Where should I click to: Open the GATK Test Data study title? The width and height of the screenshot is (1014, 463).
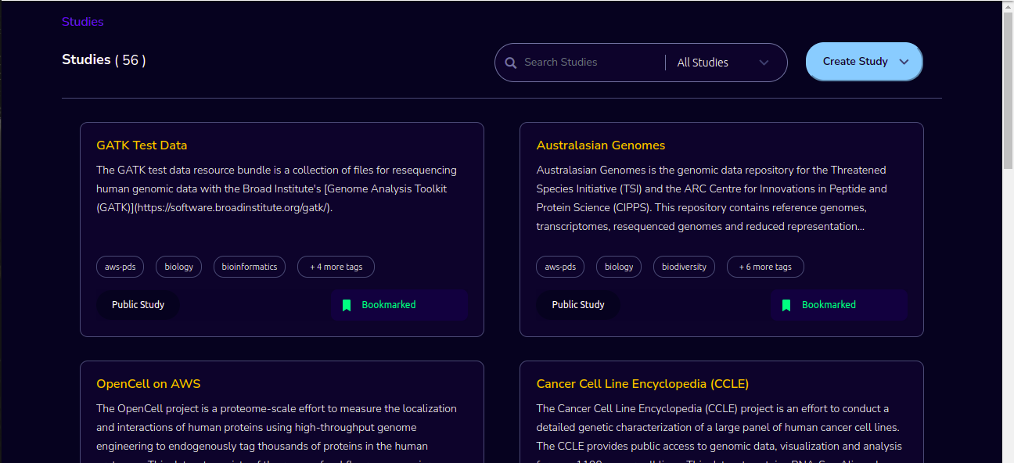click(x=142, y=145)
